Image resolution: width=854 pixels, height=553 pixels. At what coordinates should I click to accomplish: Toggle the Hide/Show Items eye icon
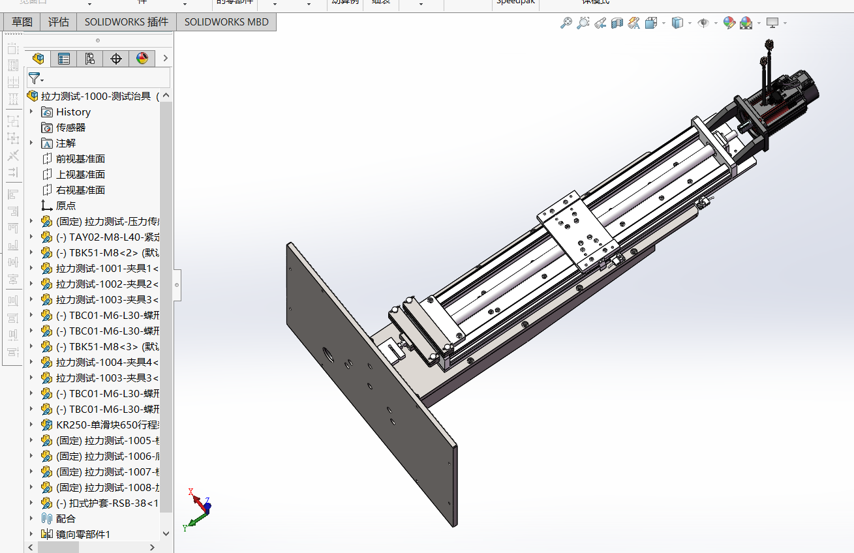click(703, 23)
